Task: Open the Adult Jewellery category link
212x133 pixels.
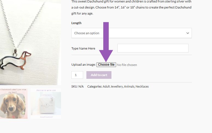Action: (x=113, y=86)
